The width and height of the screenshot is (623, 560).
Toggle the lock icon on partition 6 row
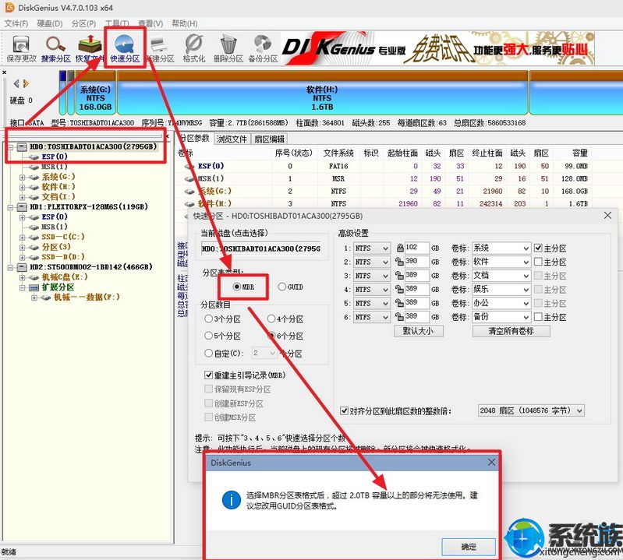[x=400, y=317]
